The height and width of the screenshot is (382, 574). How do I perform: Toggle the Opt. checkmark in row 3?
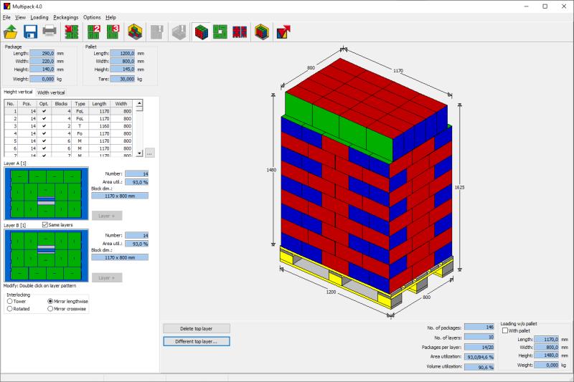(x=44, y=126)
